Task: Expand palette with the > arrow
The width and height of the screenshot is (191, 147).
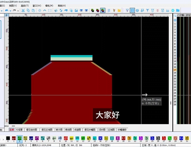Action: click(3, 139)
